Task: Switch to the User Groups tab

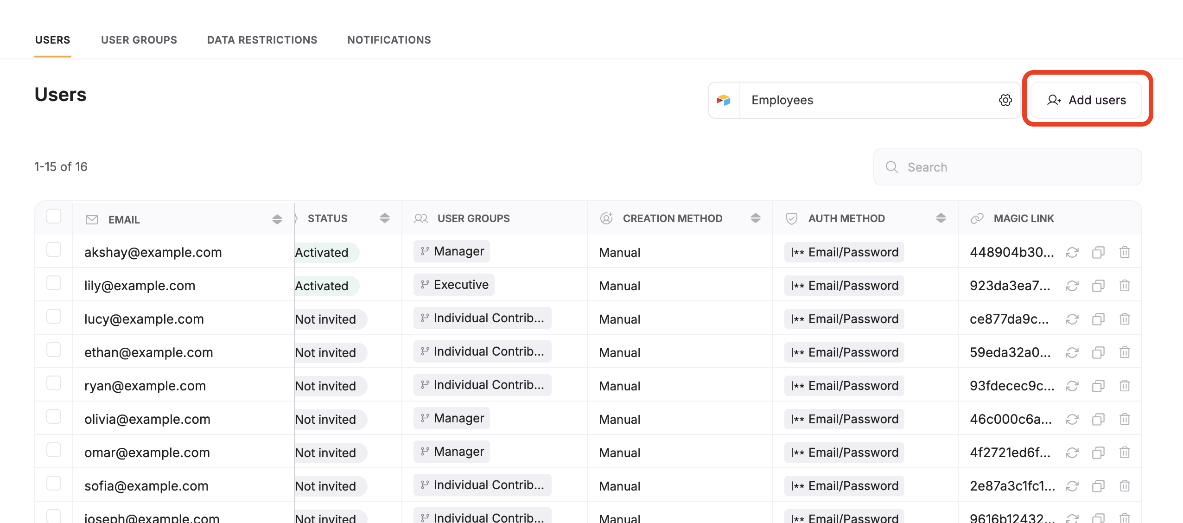Action: [x=139, y=40]
